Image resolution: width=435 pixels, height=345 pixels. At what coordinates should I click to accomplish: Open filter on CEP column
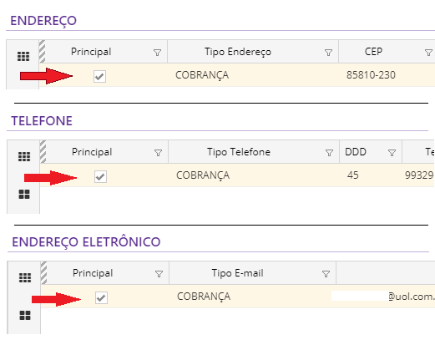pos(428,53)
